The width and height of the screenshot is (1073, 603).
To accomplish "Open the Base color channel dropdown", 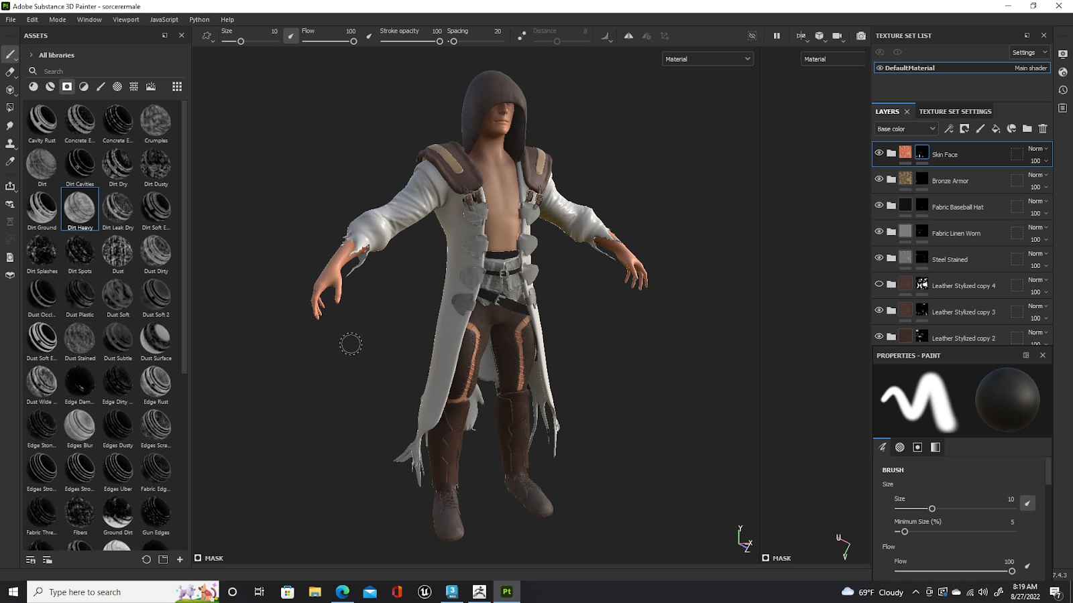I will click(x=905, y=129).
